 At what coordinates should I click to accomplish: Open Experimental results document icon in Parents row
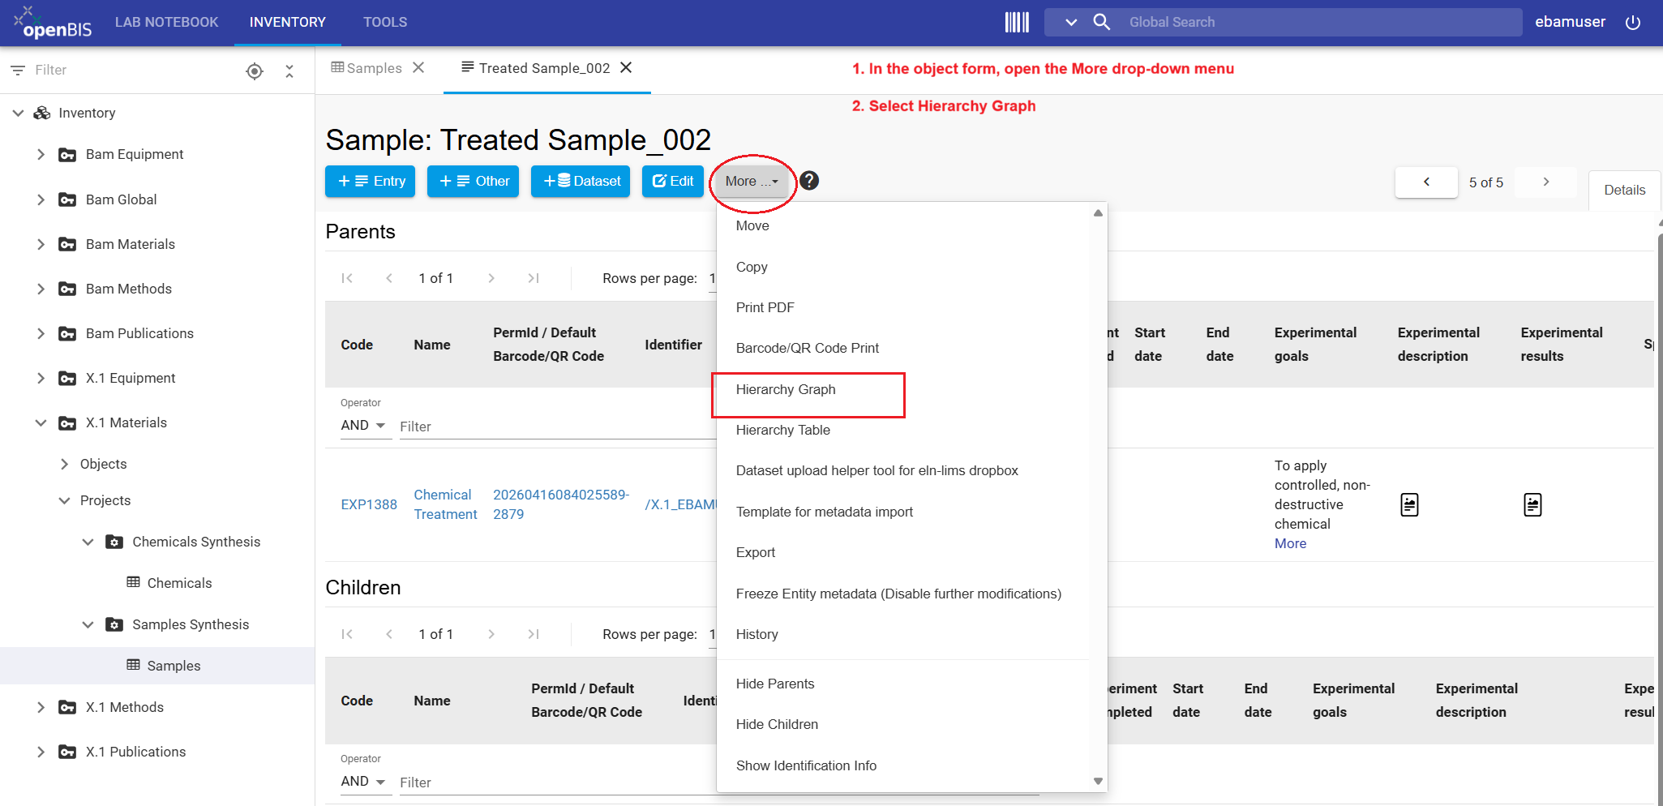1532,504
